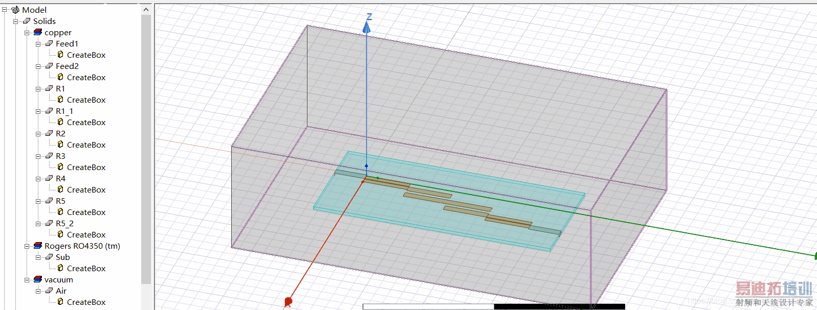The height and width of the screenshot is (310, 817).
Task: Click the Feed2 solid object icon
Action: pyautogui.click(x=49, y=66)
